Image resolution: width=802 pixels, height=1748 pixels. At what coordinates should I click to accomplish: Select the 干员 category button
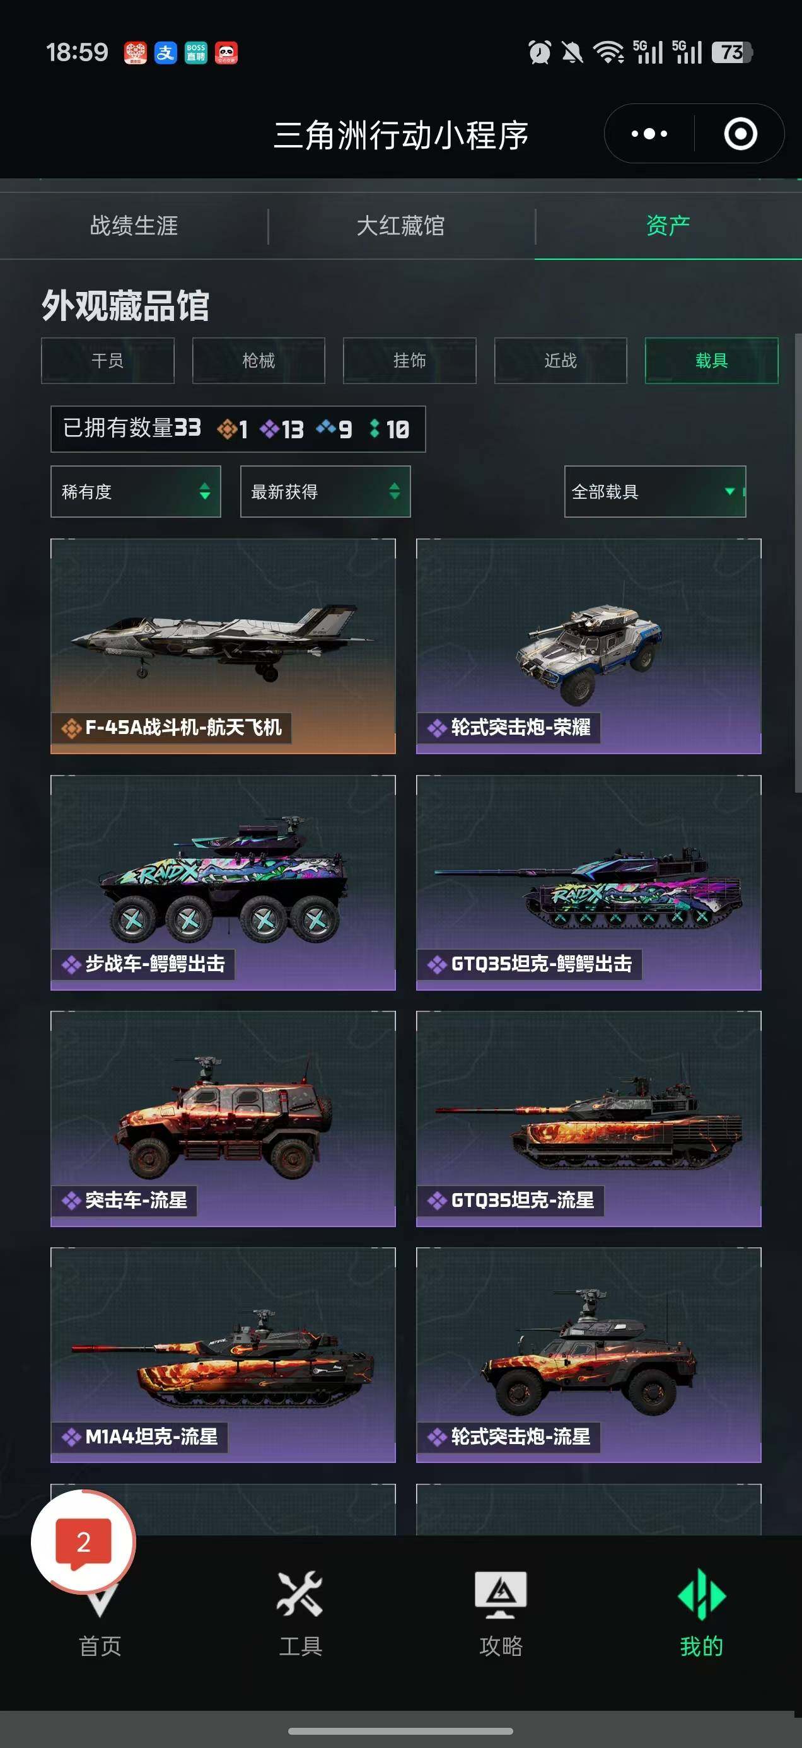click(x=108, y=360)
